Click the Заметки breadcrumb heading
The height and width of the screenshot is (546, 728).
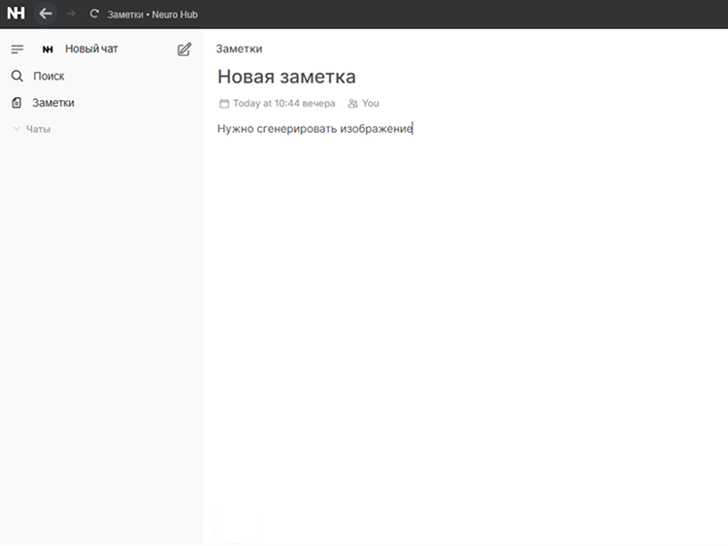[239, 48]
